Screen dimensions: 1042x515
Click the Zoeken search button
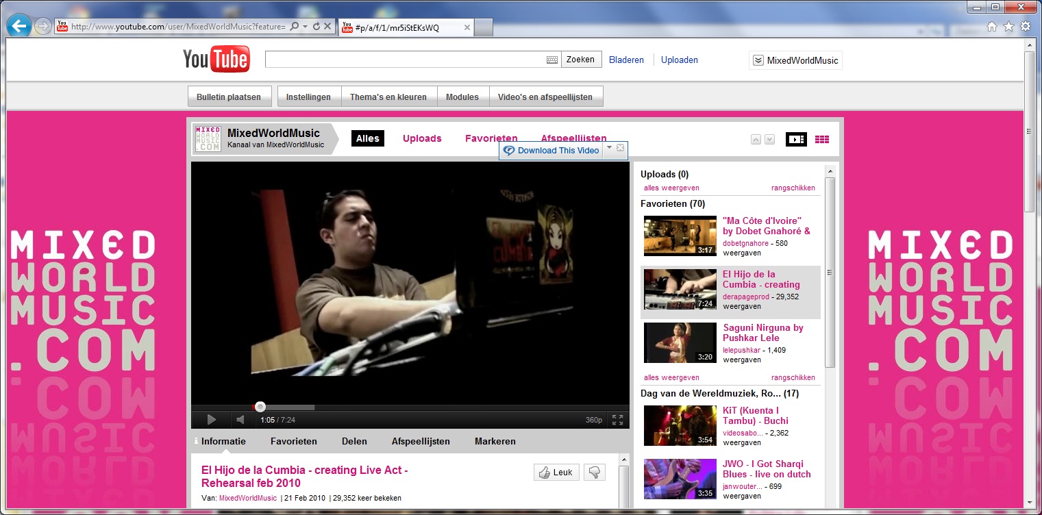581,60
